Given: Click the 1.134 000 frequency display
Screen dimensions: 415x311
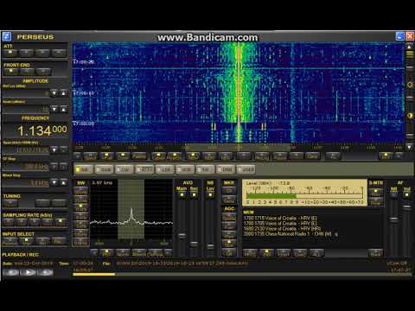Looking at the screenshot, I should coord(42,131).
